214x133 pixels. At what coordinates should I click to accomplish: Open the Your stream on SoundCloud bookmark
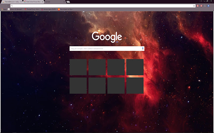65,9
